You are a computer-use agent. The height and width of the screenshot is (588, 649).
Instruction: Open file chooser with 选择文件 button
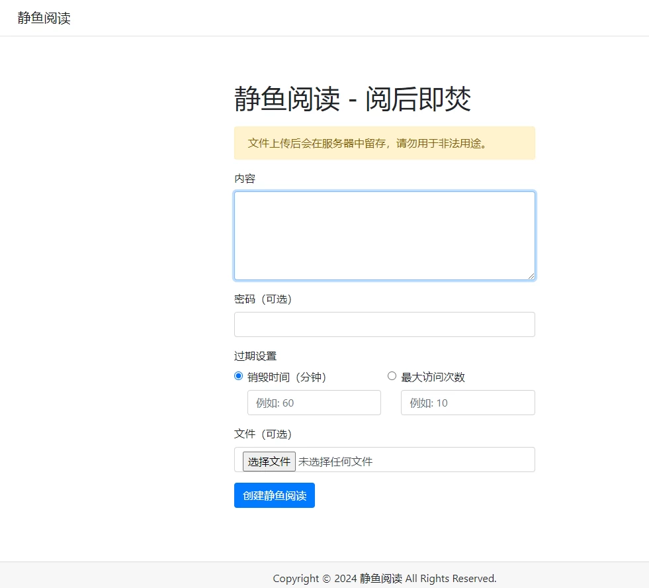[269, 462]
